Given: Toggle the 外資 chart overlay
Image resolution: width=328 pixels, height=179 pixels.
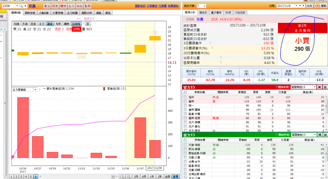Looking at the screenshot, I should tap(25, 24).
